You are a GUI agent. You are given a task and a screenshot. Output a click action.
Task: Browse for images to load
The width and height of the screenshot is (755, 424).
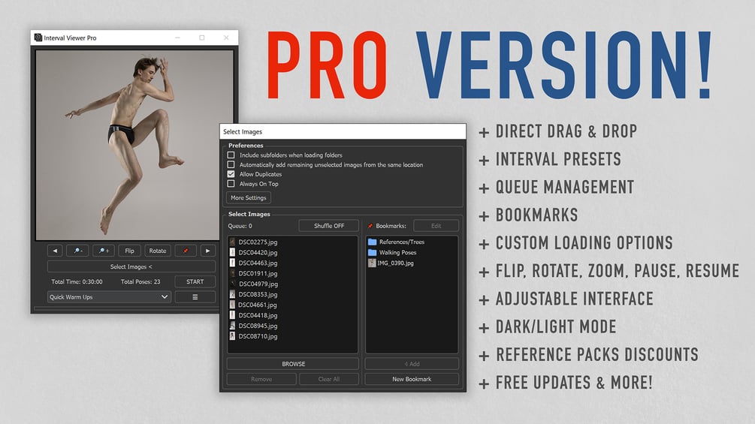(x=293, y=364)
